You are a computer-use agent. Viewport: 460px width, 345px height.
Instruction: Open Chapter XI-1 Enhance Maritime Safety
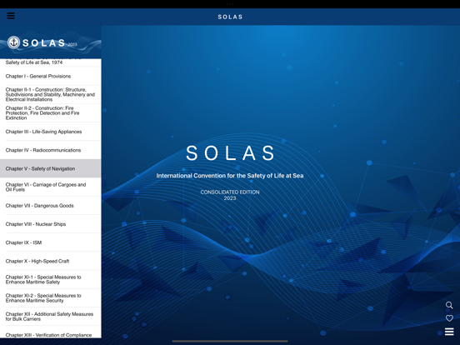point(51,279)
